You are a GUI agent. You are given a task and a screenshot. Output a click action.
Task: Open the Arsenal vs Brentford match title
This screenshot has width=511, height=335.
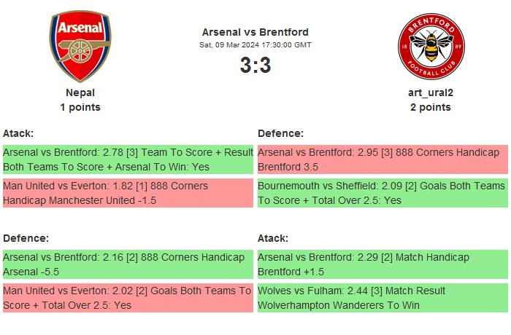255,32
